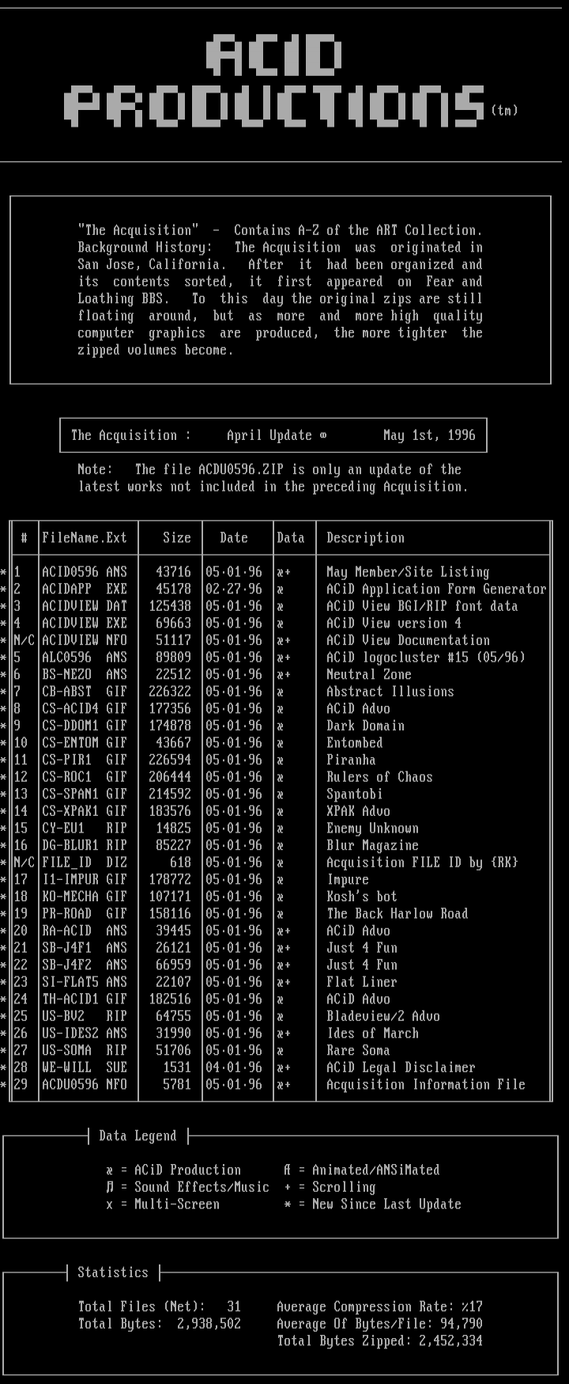Select the FileName.Ext column header
Image resolution: width=569 pixels, height=1384 pixels.
[84, 538]
